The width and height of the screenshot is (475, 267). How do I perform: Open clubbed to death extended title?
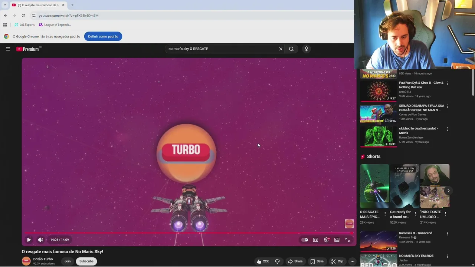[x=419, y=131]
